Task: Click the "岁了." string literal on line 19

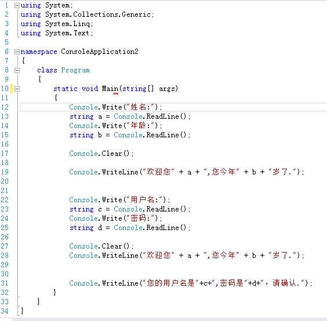Action: coord(282,172)
